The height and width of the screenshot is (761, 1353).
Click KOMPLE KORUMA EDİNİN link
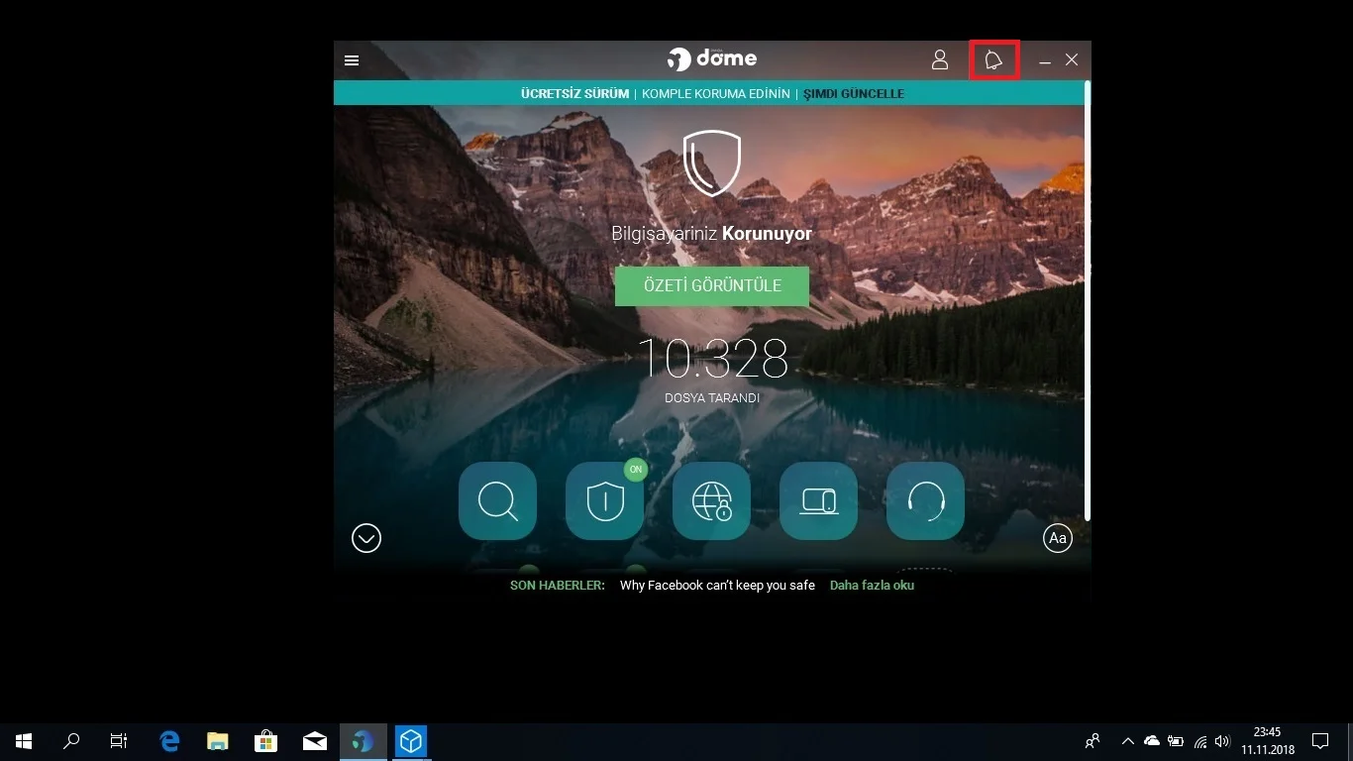pos(715,94)
